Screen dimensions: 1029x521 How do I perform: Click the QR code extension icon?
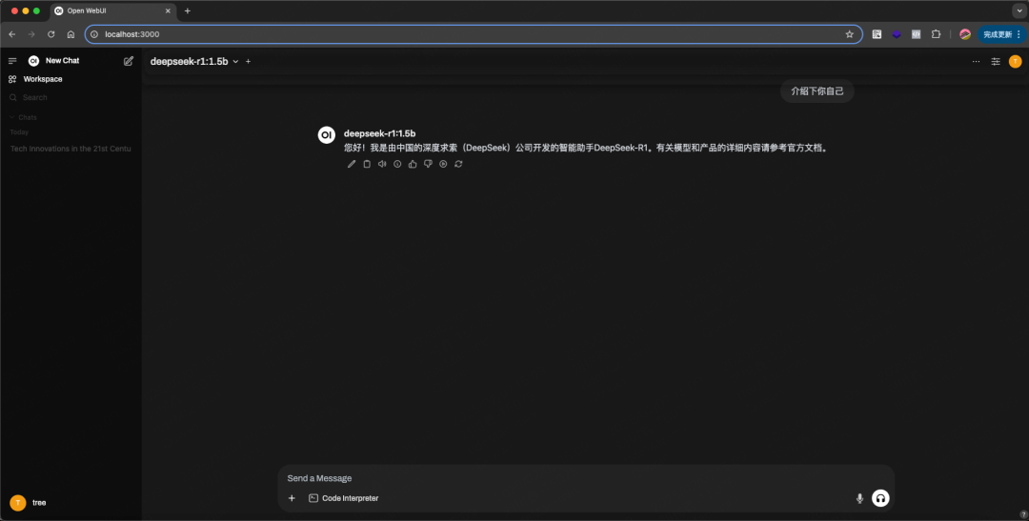(877, 34)
